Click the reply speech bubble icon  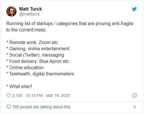coord(9,107)
